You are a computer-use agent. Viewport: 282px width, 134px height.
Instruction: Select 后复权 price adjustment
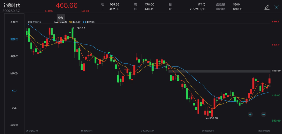(14, 56)
